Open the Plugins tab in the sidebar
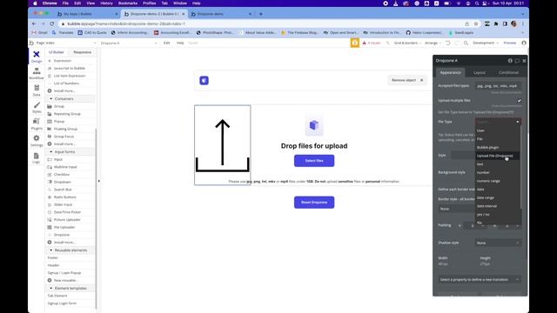The width and height of the screenshot is (557, 313). coord(37,124)
